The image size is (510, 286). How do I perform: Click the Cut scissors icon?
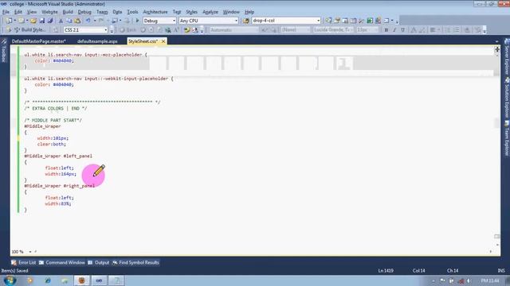pos(61,21)
